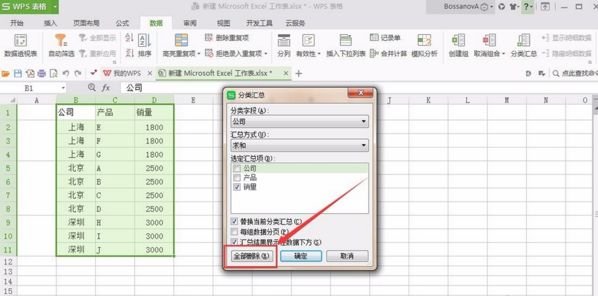Expand the 取消组合 dropdown arrow

coord(503,54)
